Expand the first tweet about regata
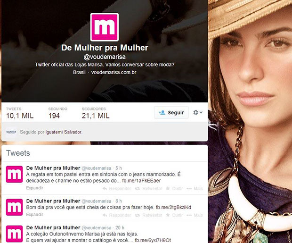Image resolution: width=292 pixels, height=243 pixels. (x=34, y=188)
